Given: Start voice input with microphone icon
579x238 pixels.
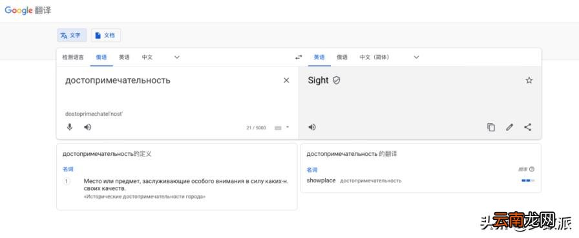Looking at the screenshot, I should coord(69,127).
